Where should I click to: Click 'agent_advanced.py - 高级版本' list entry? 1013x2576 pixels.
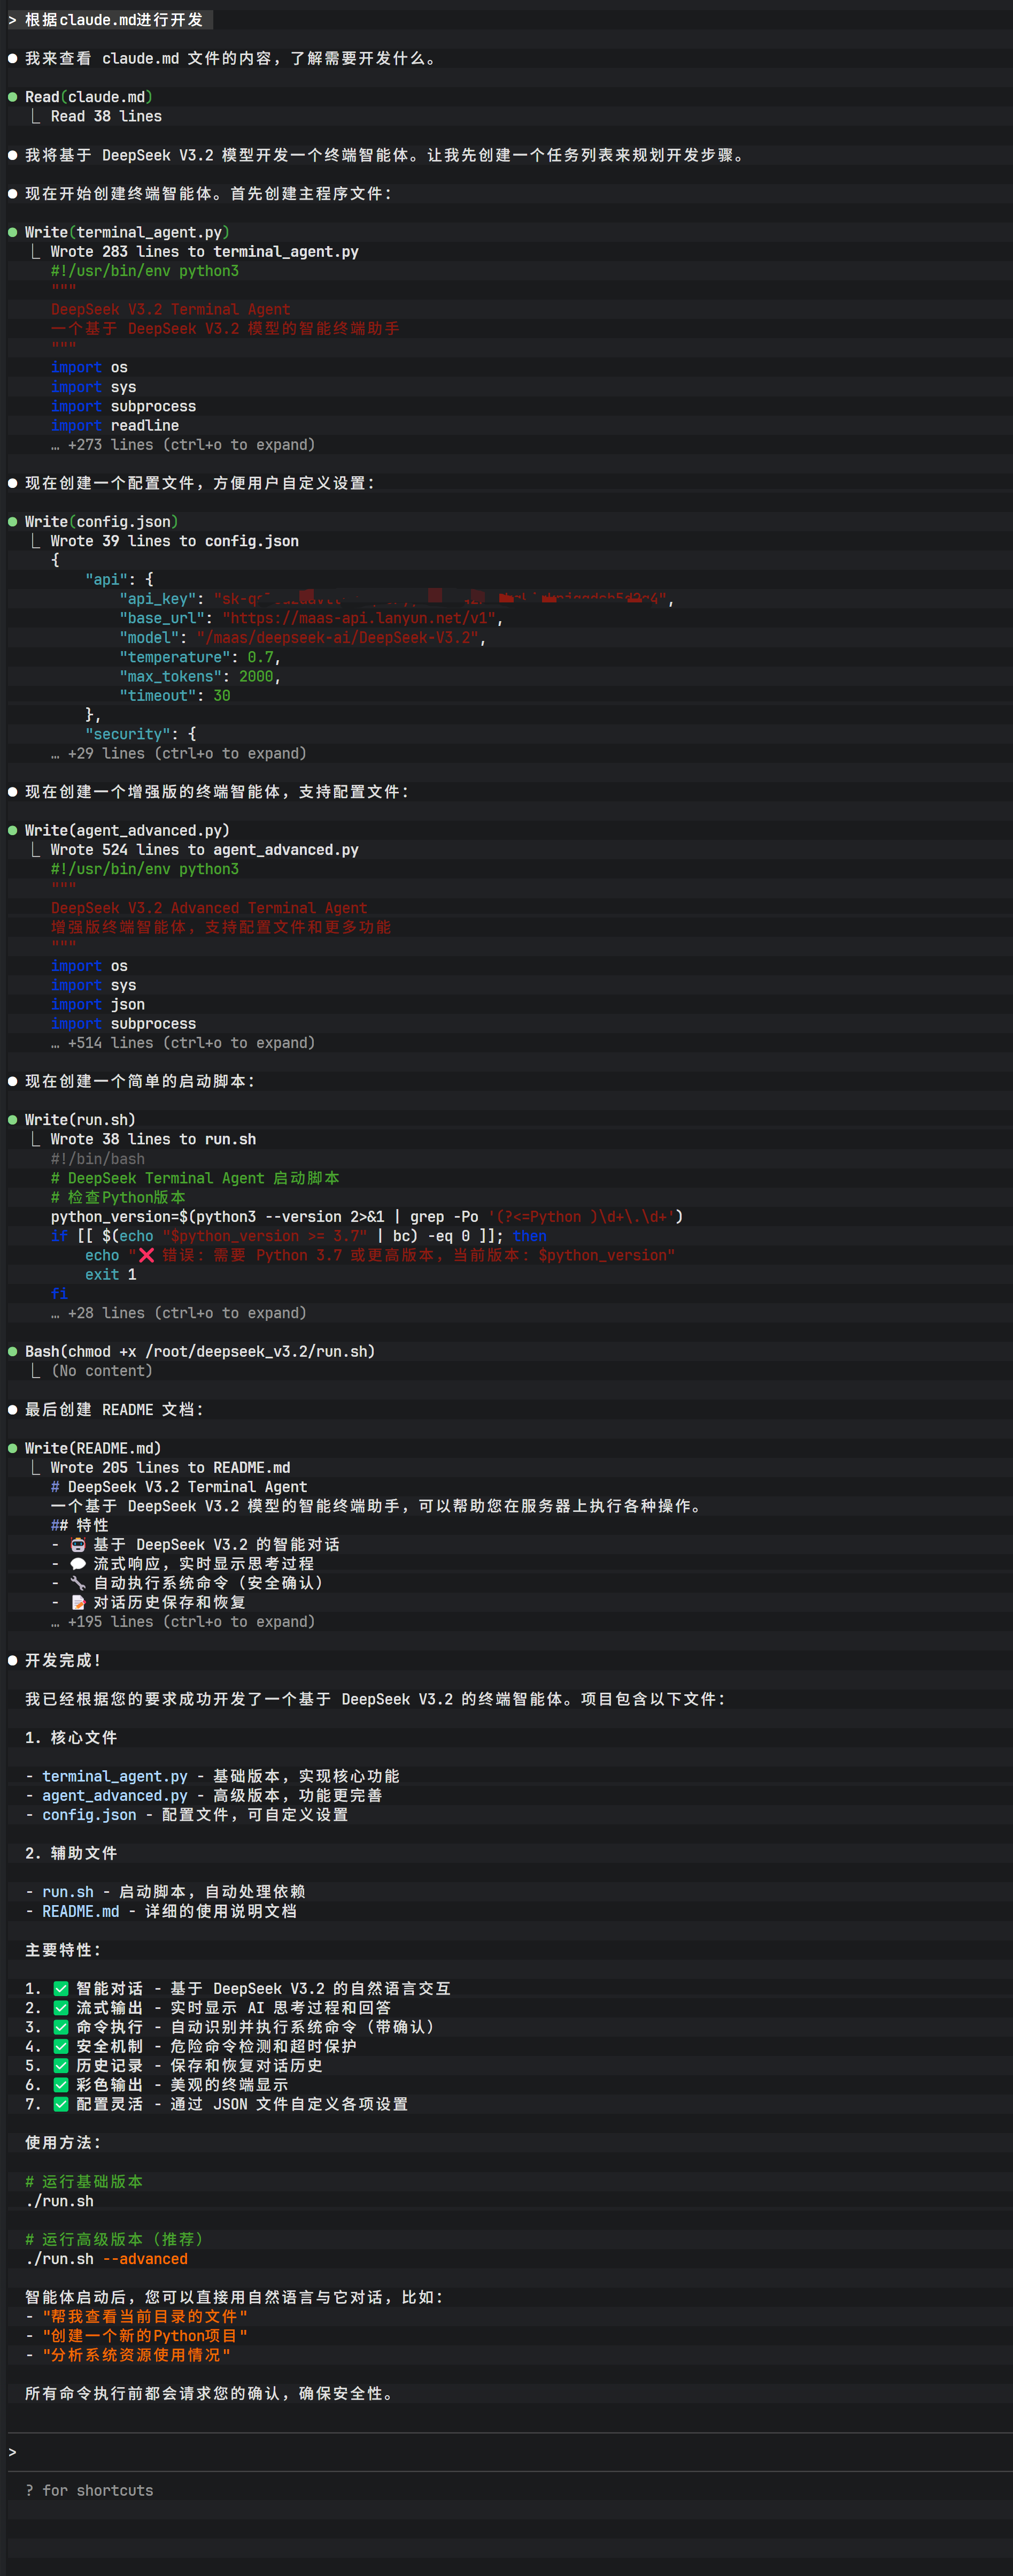[204, 1795]
